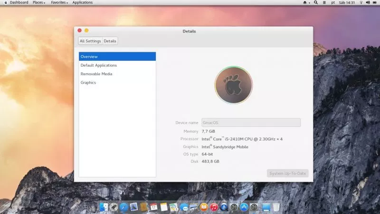Expand the Places menu

[x=39, y=2]
